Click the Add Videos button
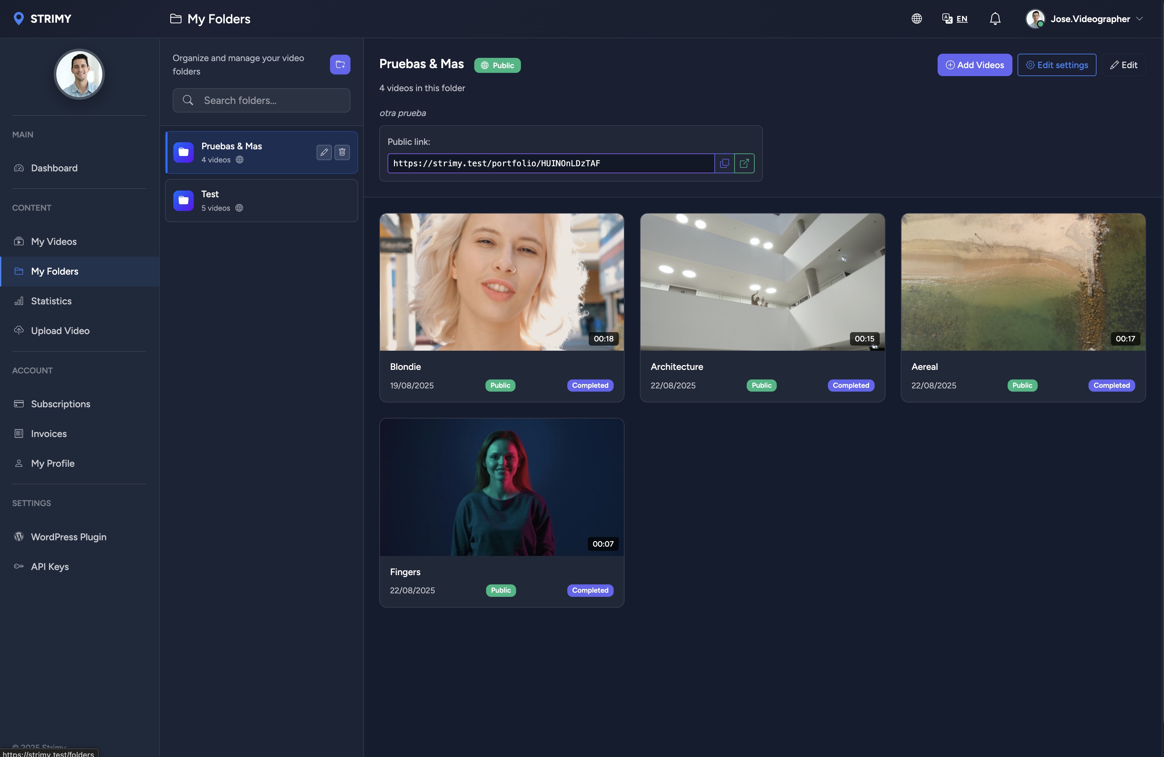This screenshot has width=1164, height=757. click(x=974, y=65)
